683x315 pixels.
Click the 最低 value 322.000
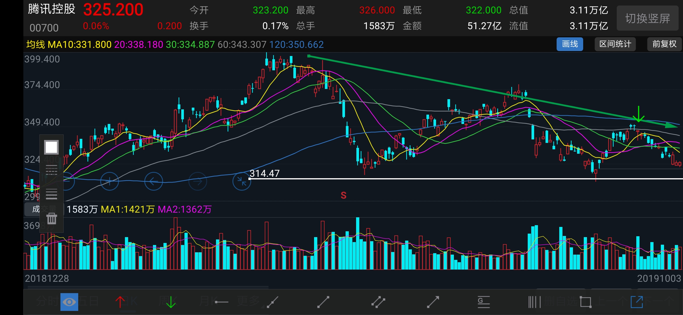coord(484,10)
